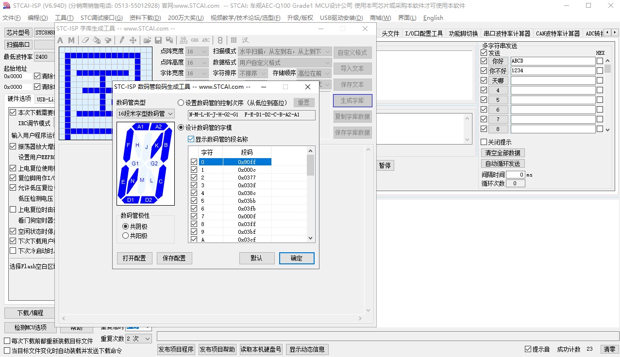Image resolution: width=620 pixels, height=357 pixels.
Task: Toggle segment D1 on the segment display
Action: tap(130, 200)
